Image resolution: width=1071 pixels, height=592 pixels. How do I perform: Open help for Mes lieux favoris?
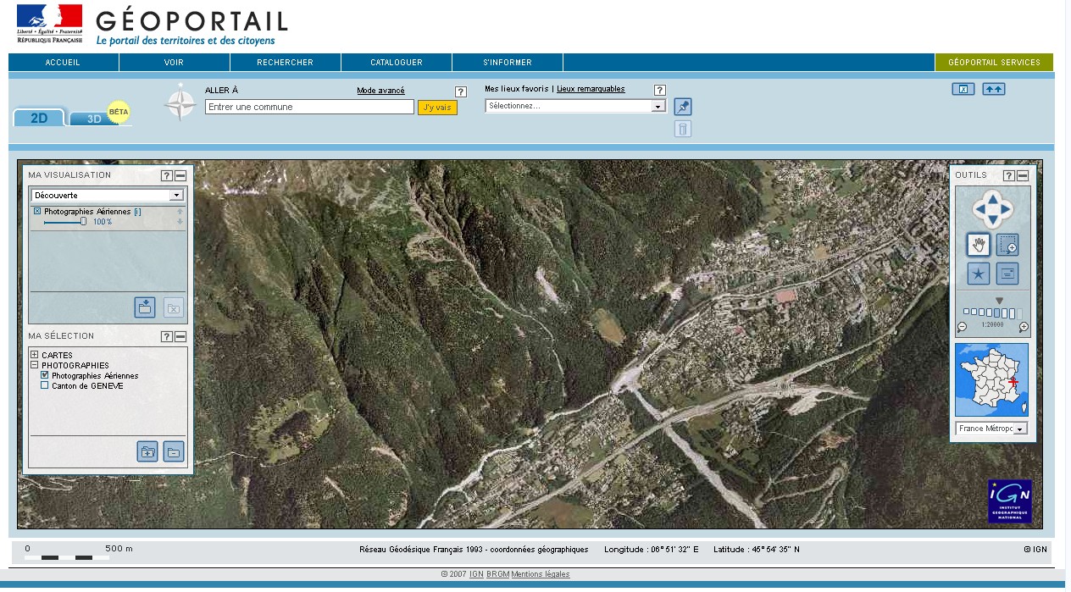click(x=660, y=90)
